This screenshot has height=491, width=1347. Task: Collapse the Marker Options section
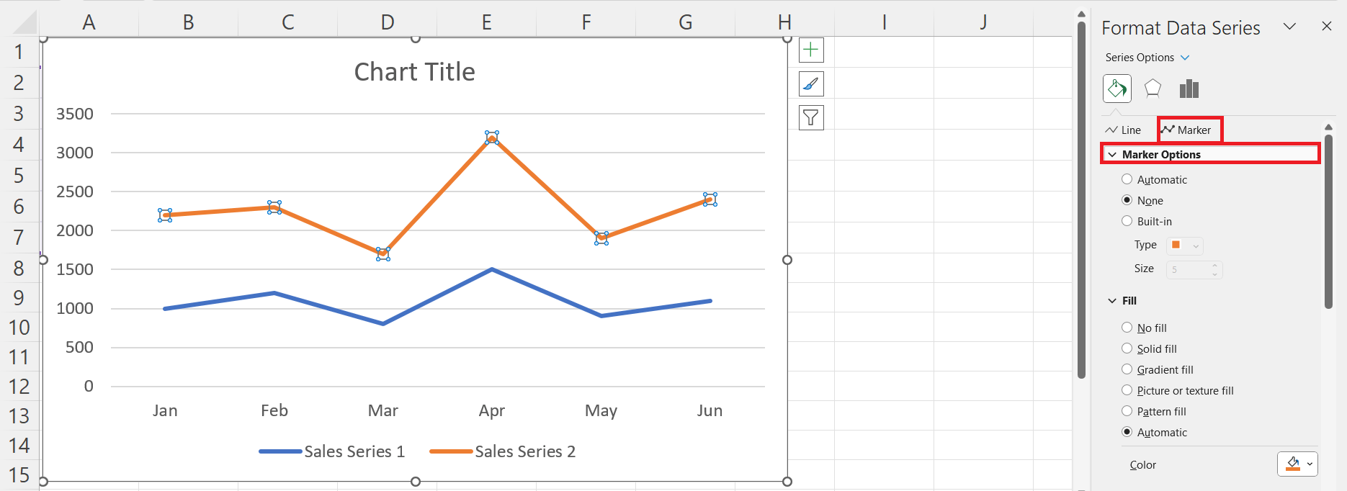(x=1114, y=154)
